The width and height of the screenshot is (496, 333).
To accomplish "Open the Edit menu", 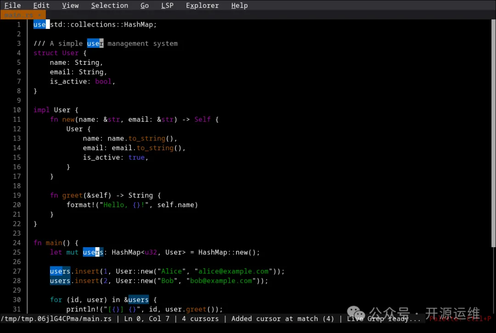I will [41, 6].
